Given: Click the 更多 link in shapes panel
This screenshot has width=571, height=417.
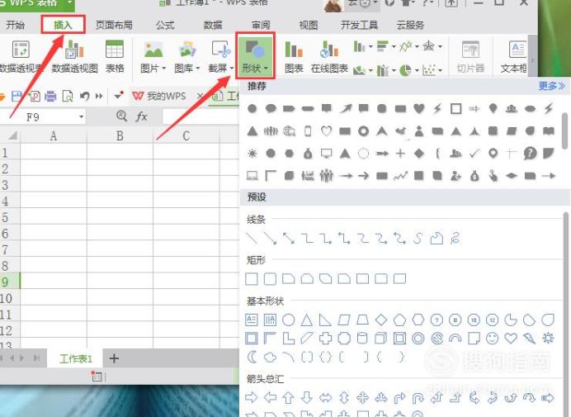Looking at the screenshot, I should coord(552,86).
